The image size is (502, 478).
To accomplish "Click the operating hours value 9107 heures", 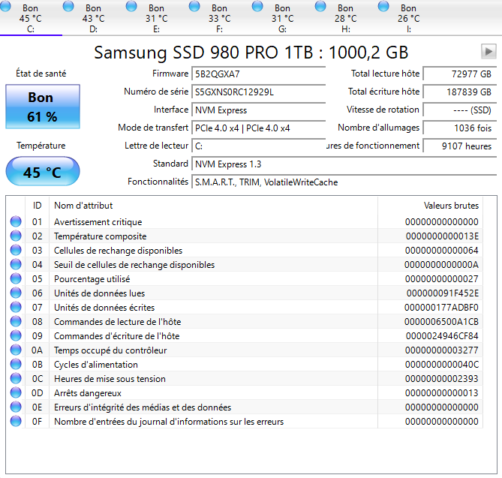I will point(460,146).
